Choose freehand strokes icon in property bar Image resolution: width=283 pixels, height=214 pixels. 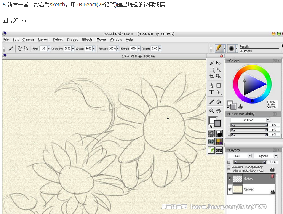point(20,48)
